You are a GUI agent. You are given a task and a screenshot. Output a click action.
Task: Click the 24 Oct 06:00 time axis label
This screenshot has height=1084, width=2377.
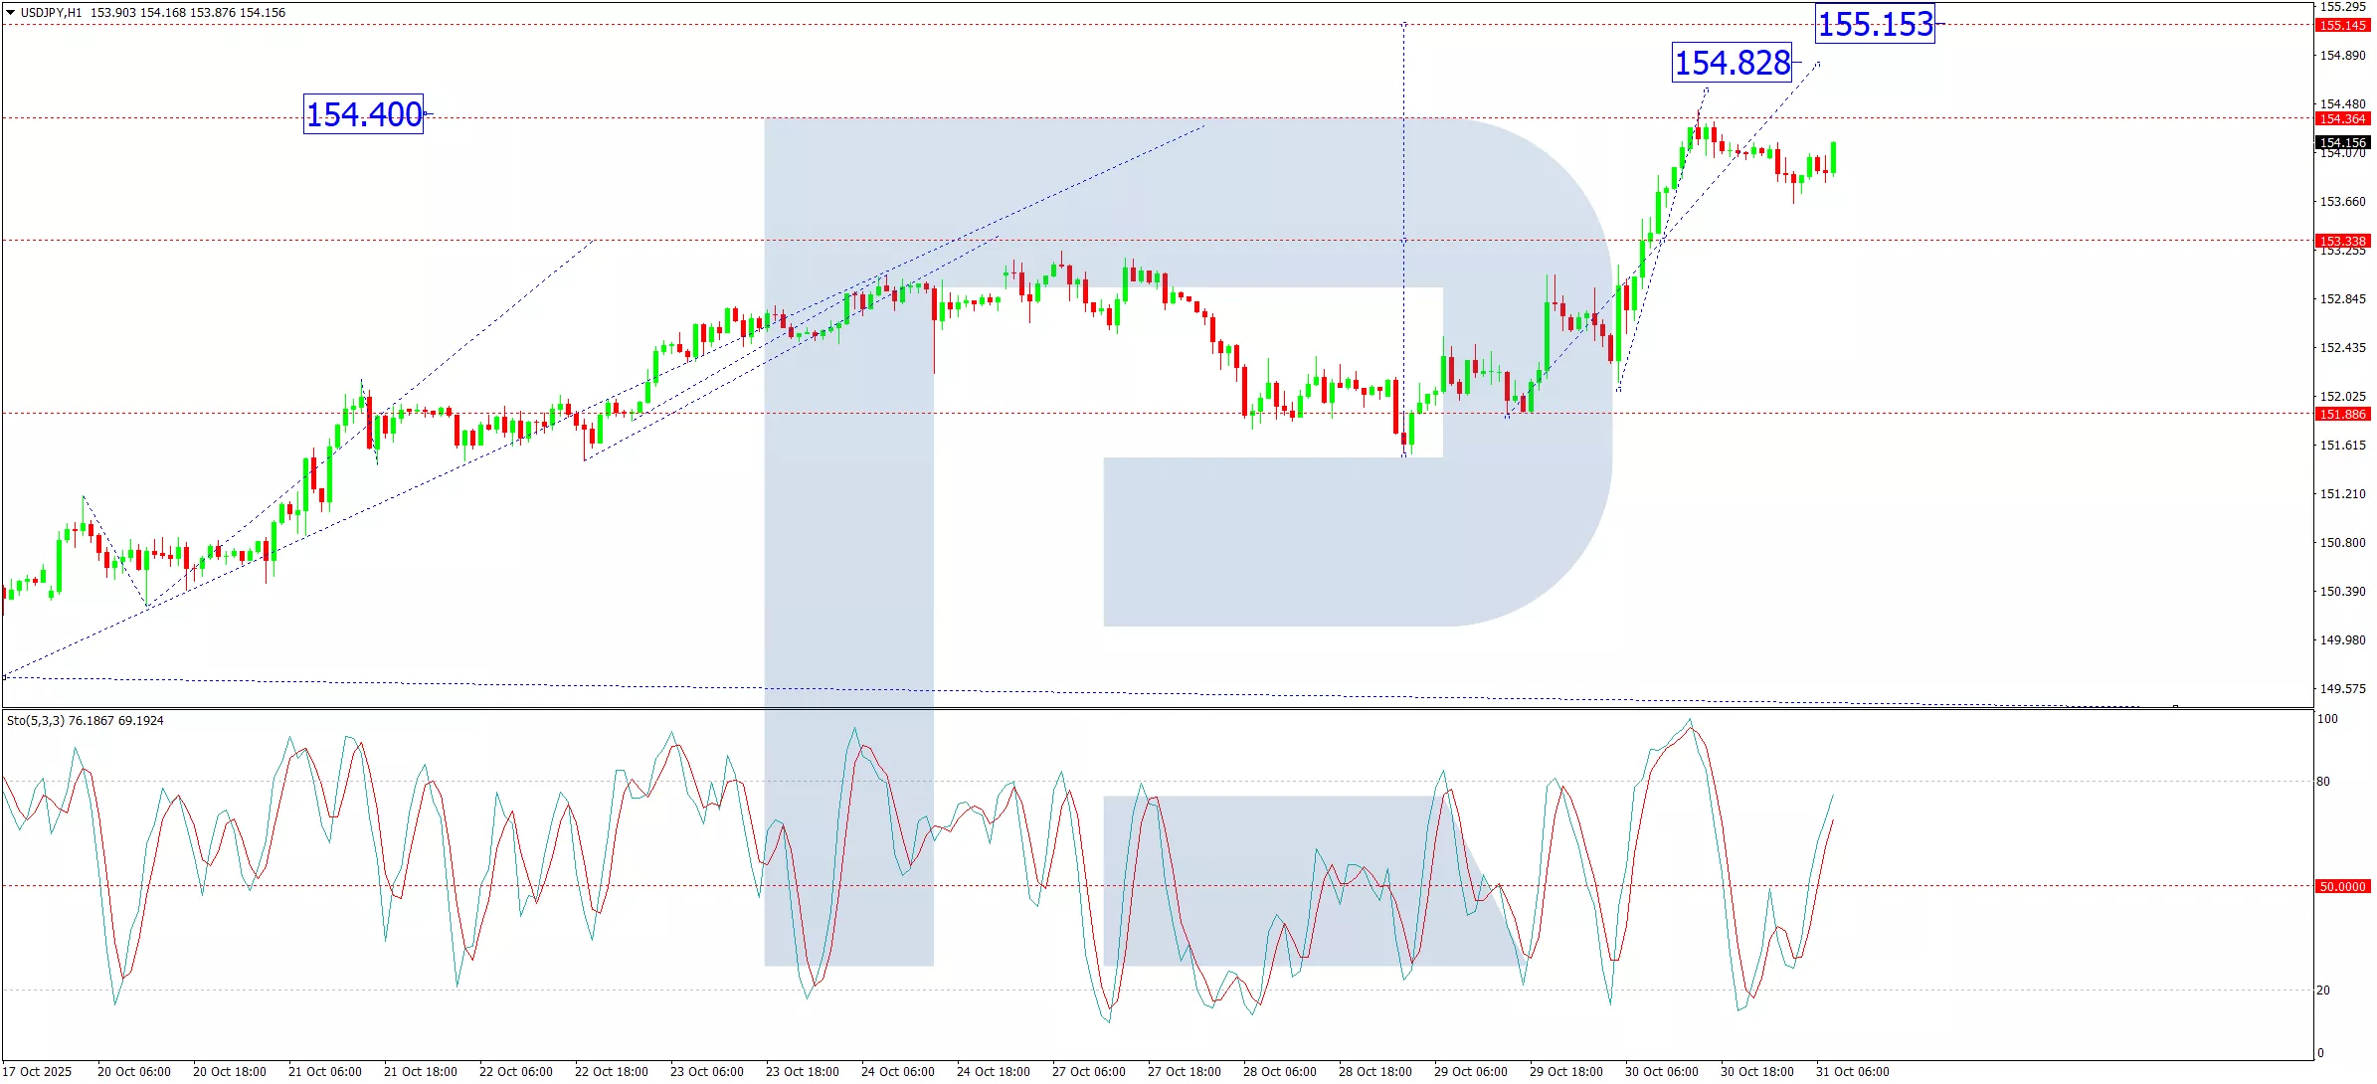pos(897,1071)
